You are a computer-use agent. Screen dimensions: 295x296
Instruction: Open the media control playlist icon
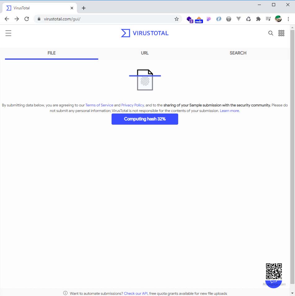[268, 19]
